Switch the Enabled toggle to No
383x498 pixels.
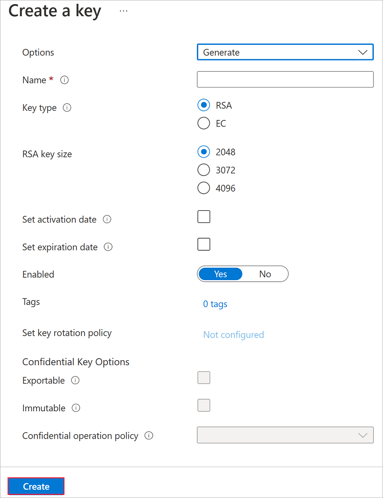(265, 274)
